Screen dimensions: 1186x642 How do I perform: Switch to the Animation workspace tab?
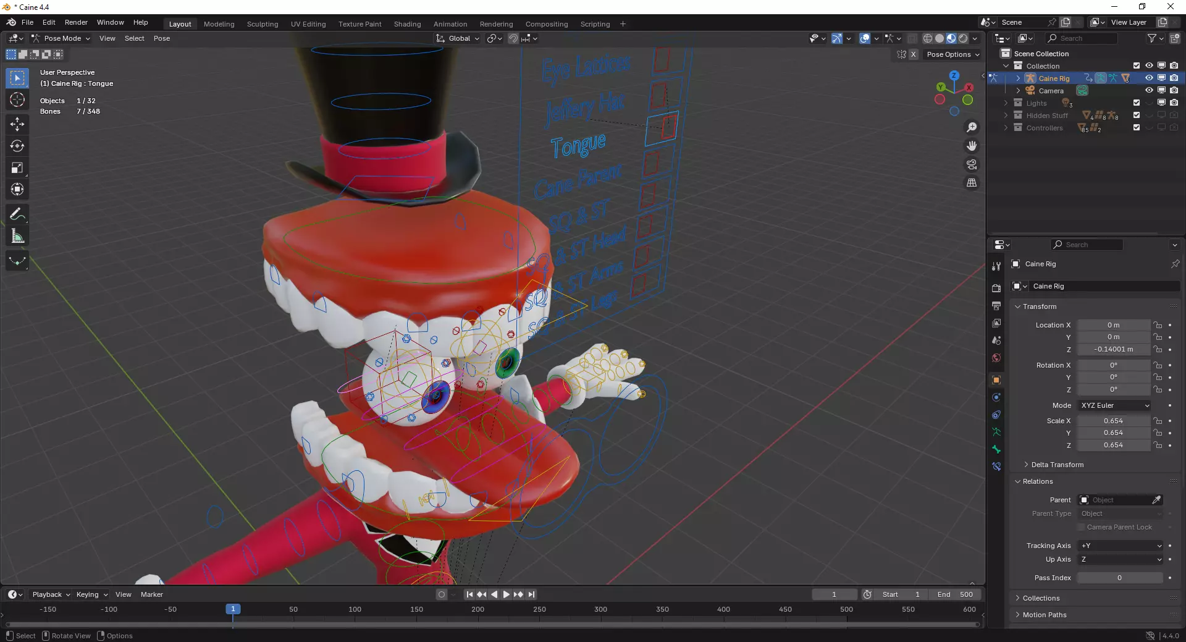pos(450,24)
